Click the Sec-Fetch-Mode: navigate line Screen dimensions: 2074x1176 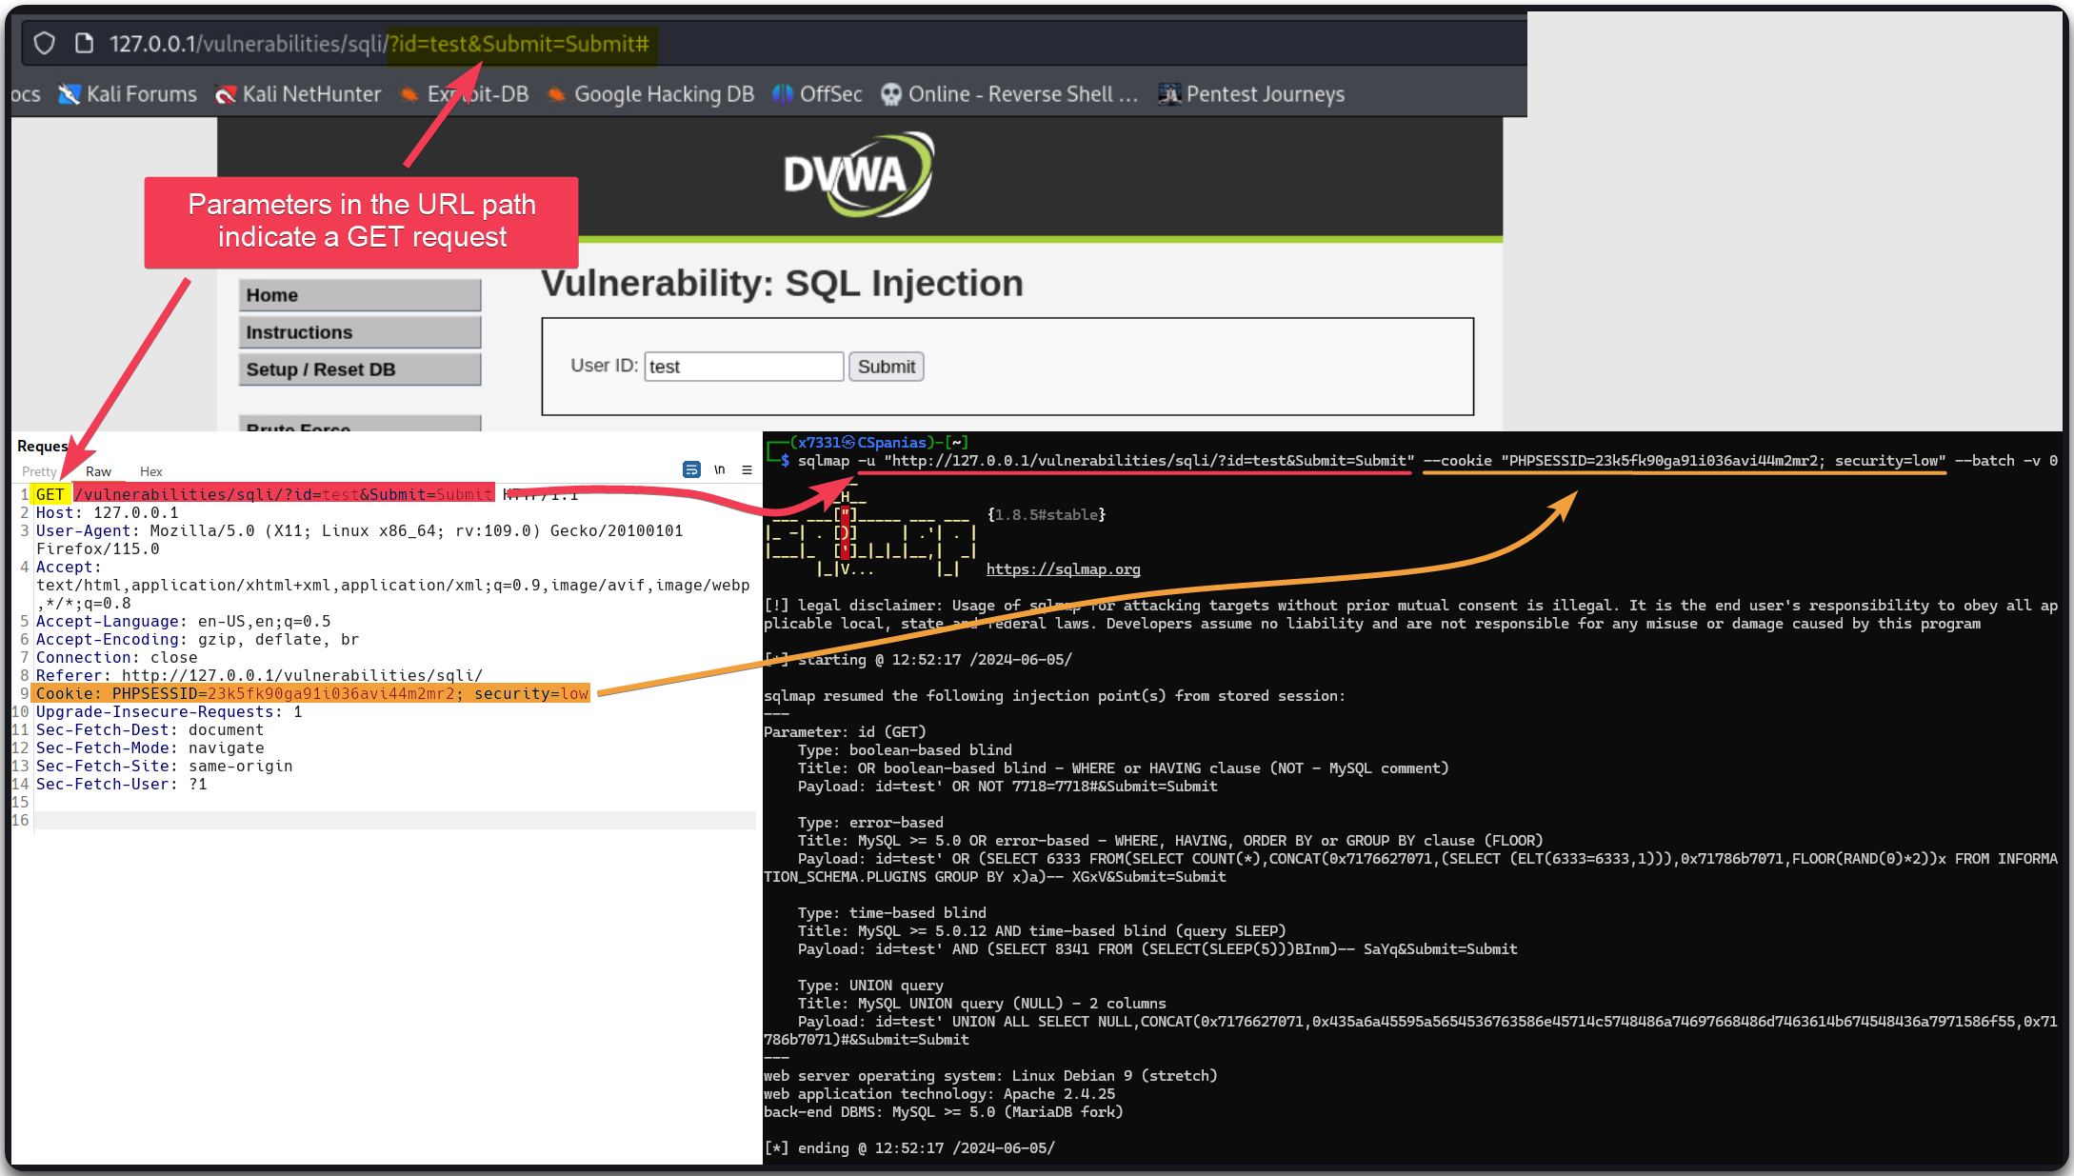click(x=150, y=747)
